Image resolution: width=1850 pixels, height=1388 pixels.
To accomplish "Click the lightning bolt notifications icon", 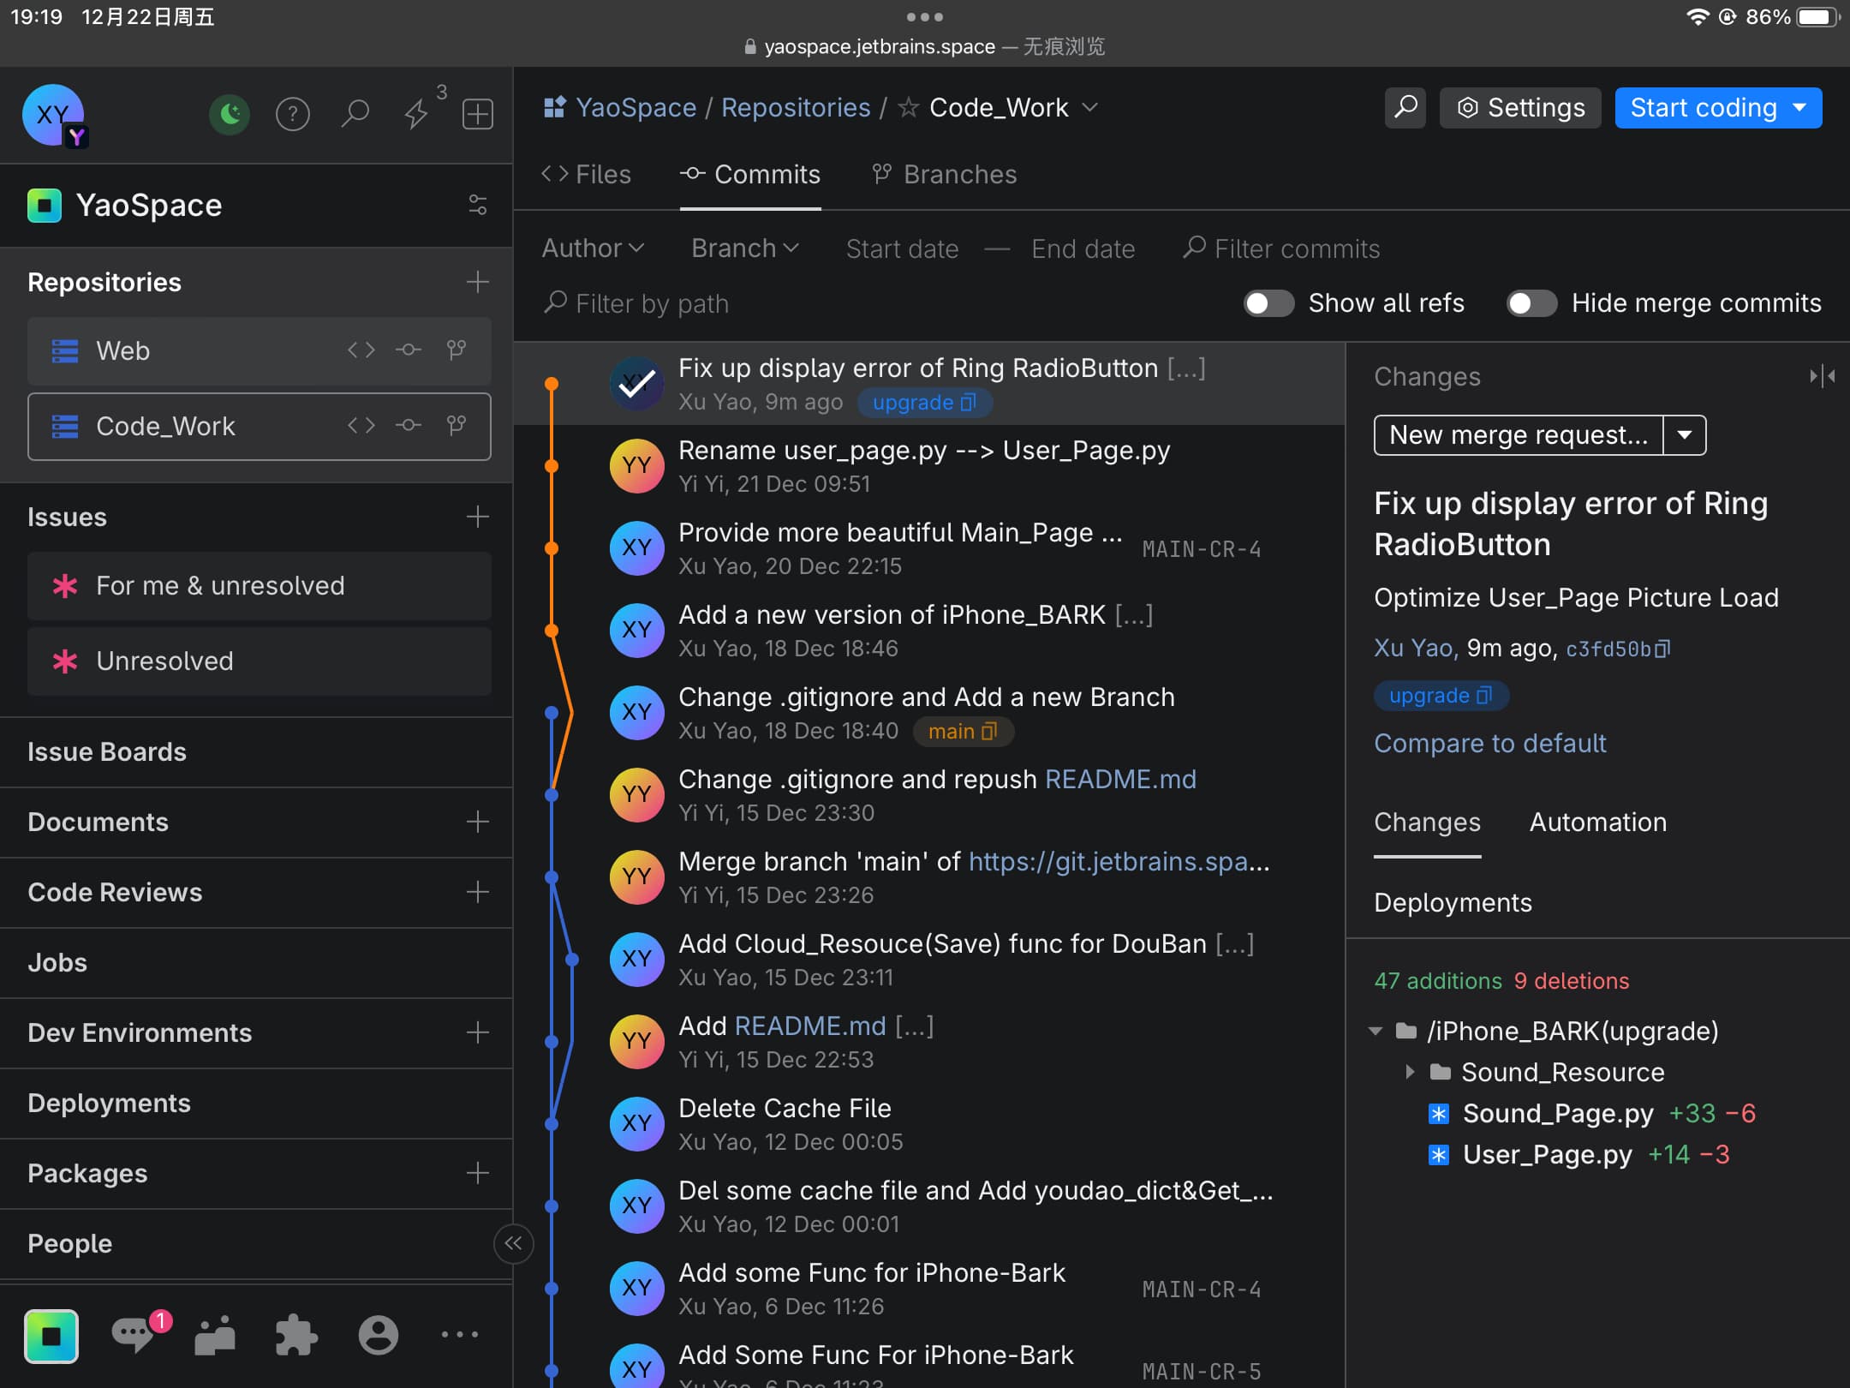I will [417, 114].
